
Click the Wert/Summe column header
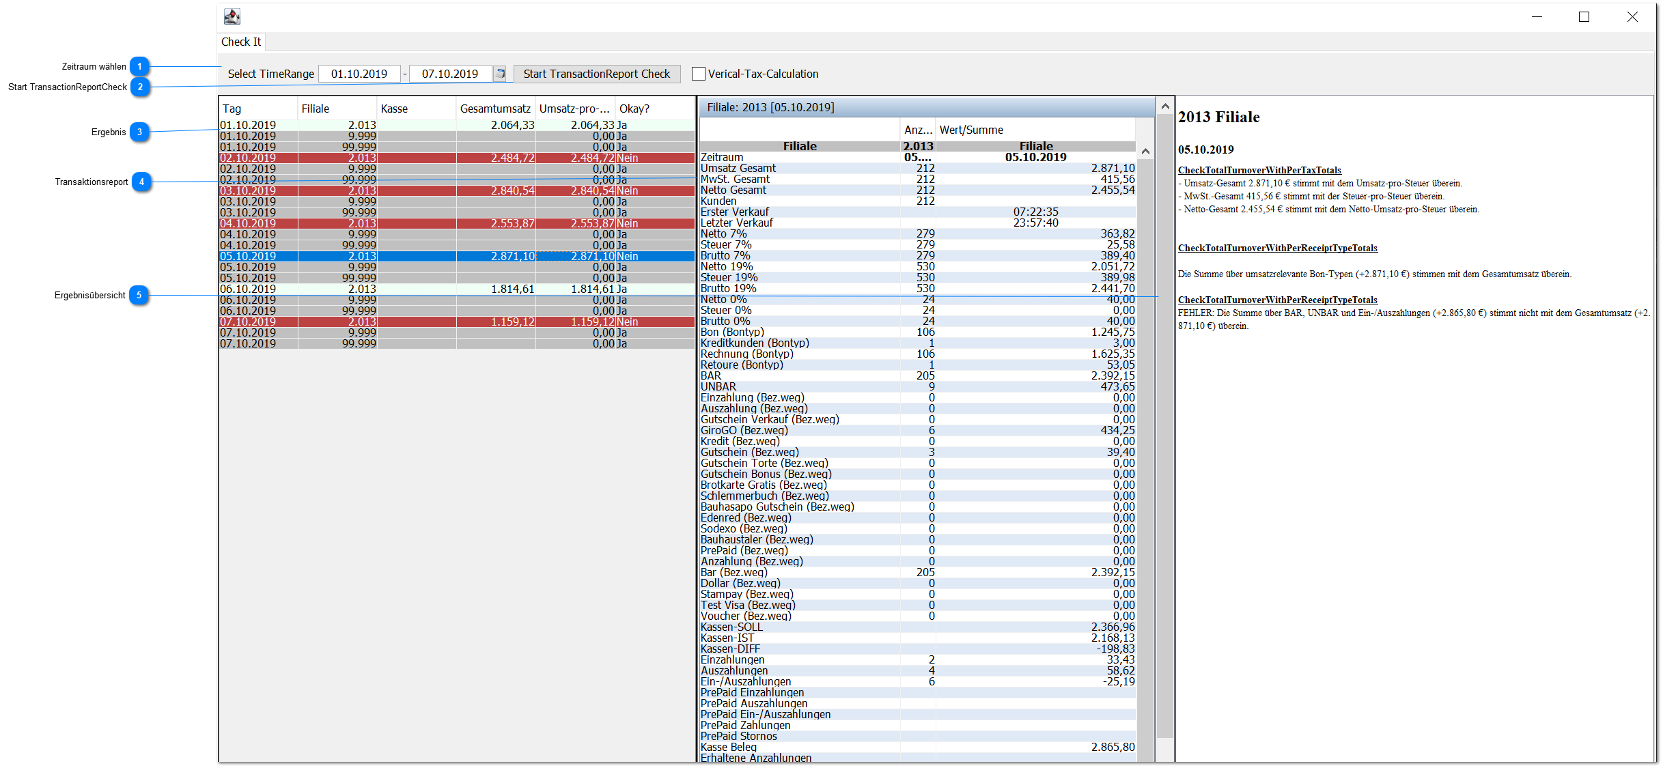[x=1035, y=130]
